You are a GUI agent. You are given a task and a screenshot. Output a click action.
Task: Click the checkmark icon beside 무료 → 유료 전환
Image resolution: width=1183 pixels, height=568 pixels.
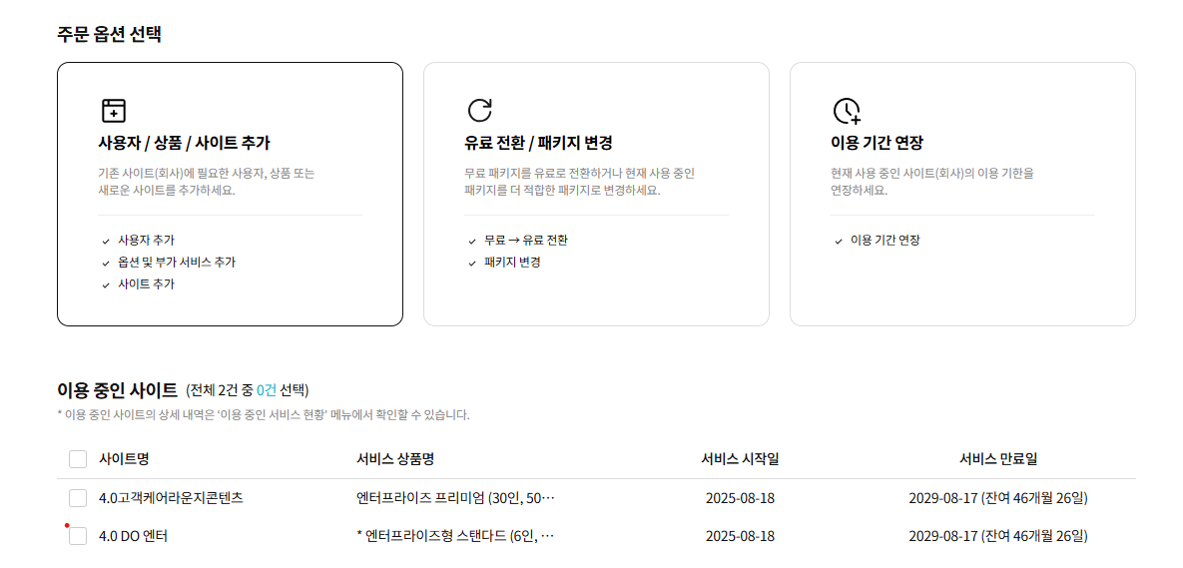point(472,242)
